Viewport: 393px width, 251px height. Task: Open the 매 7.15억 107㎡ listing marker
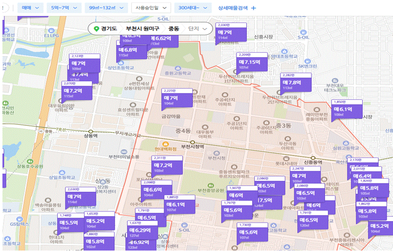(252, 62)
